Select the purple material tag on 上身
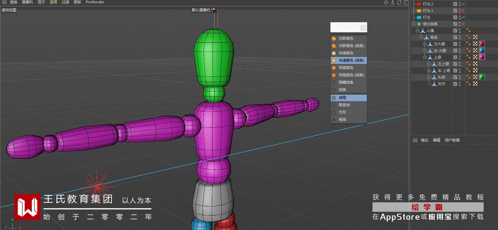498x230 pixels. point(482,57)
